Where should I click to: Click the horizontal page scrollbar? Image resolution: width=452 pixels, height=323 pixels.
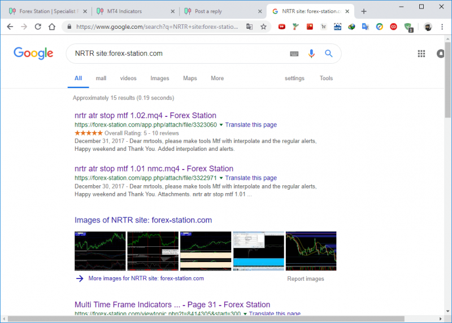(x=206, y=318)
